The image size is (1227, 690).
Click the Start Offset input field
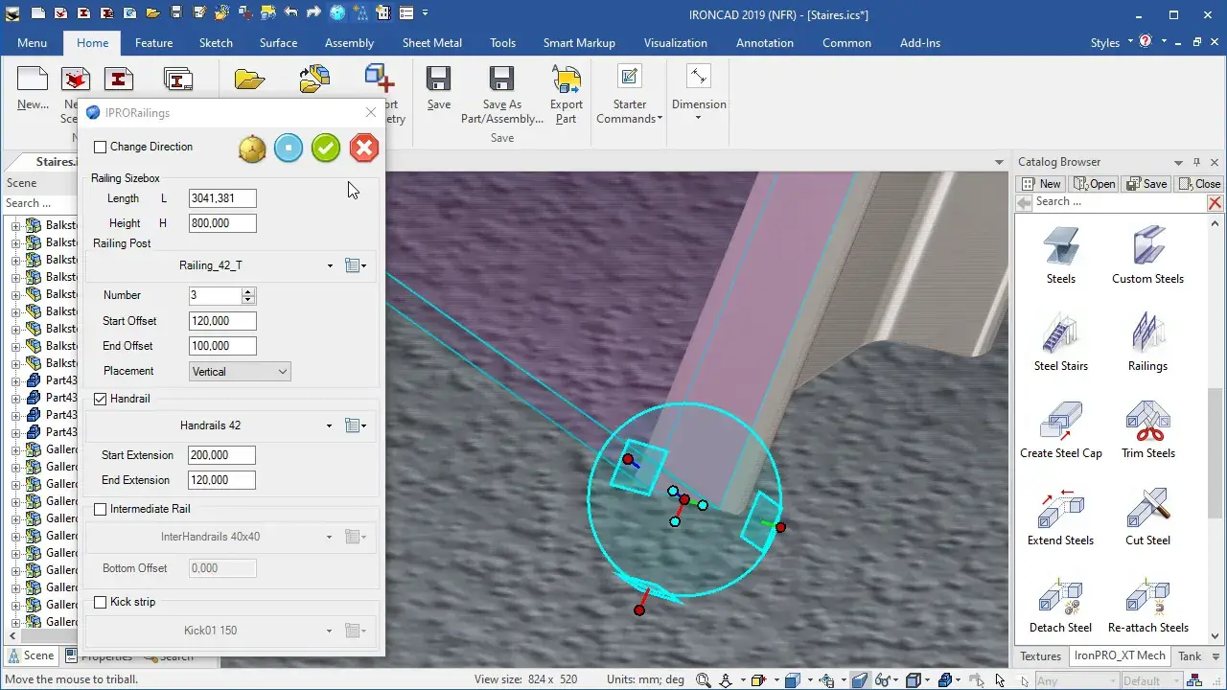222,321
